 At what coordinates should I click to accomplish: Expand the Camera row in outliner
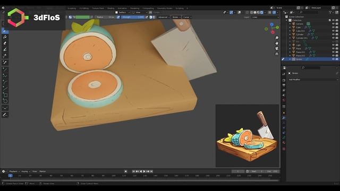tap(290, 24)
